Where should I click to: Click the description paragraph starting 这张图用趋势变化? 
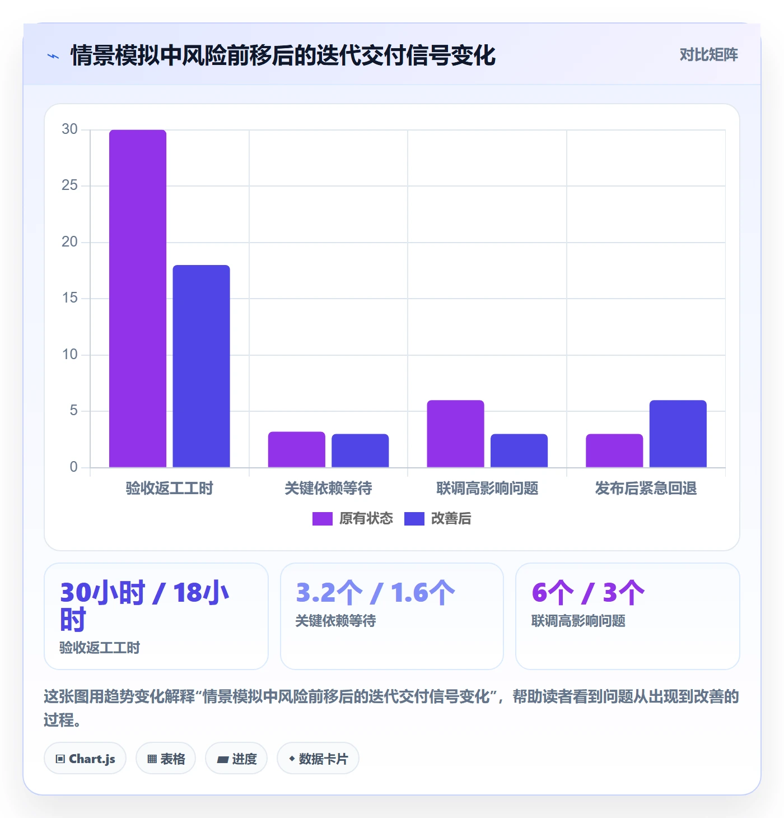click(391, 708)
